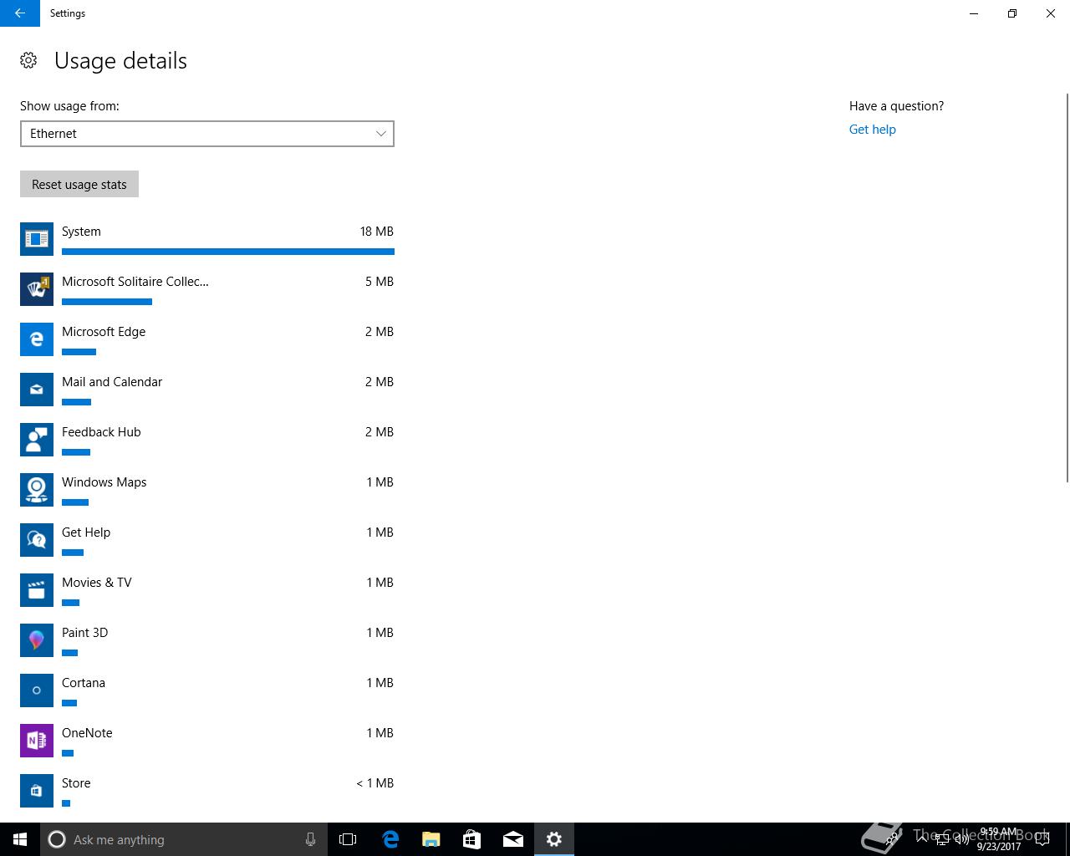Click the clock and date in taskbar

[x=998, y=839]
